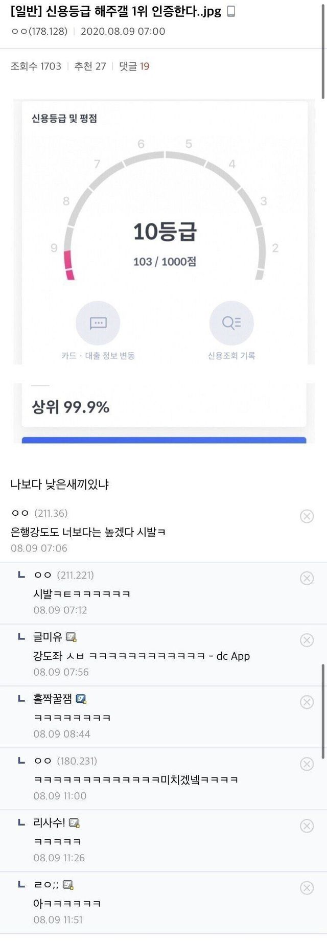Open the credit inquiry history icon

[231, 324]
